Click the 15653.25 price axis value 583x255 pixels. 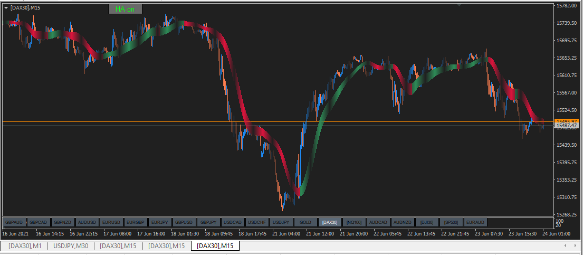click(567, 58)
